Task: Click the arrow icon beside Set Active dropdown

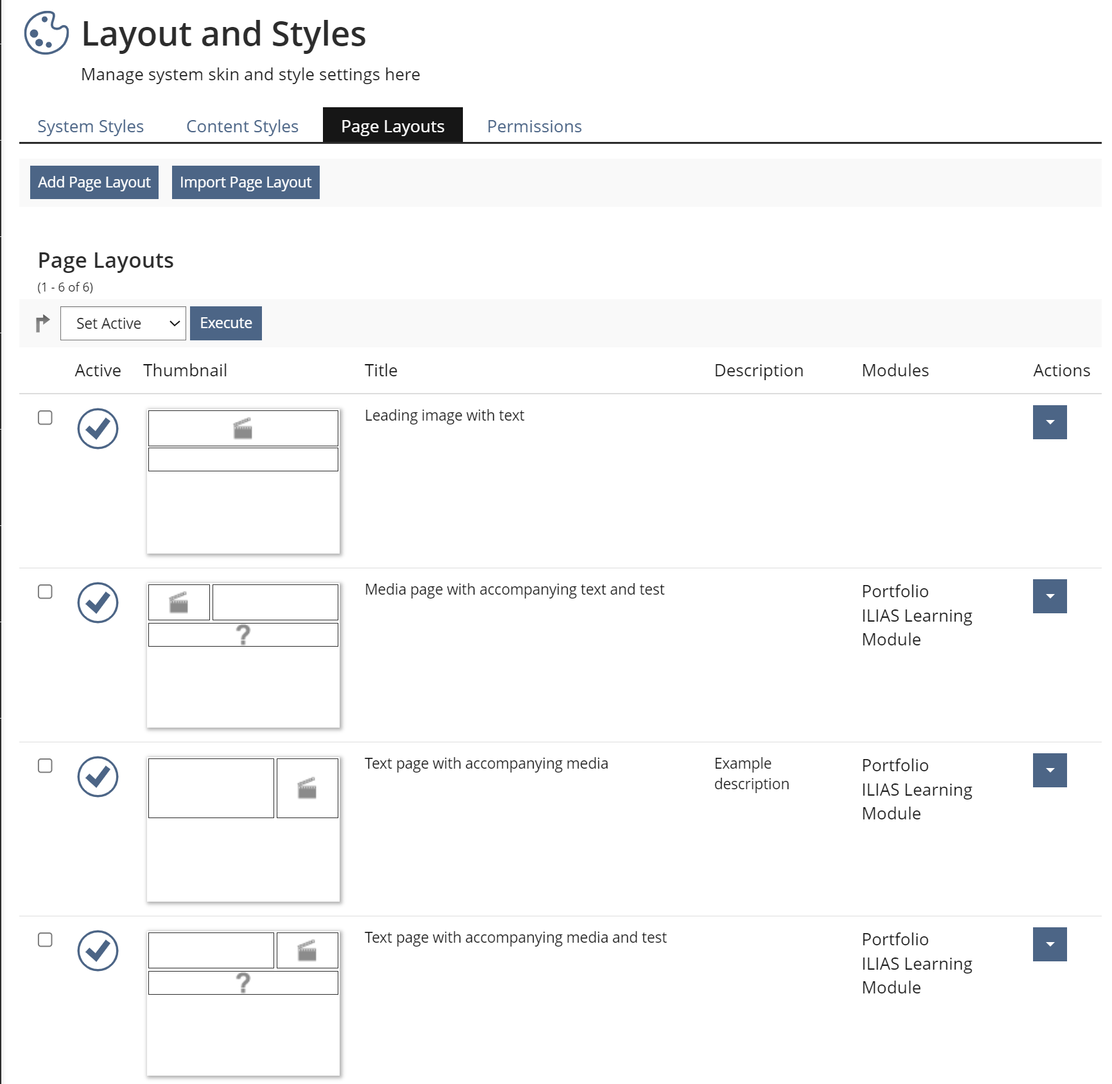Action: click(x=42, y=323)
